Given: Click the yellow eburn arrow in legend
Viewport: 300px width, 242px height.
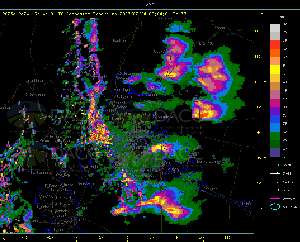Looking at the screenshot, I should 275,182.
